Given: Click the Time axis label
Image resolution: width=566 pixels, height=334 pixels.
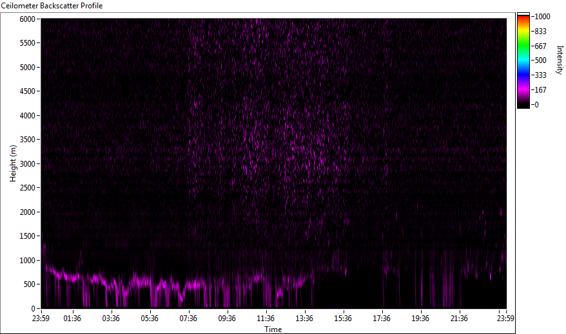Looking at the screenshot, I should [x=273, y=329].
